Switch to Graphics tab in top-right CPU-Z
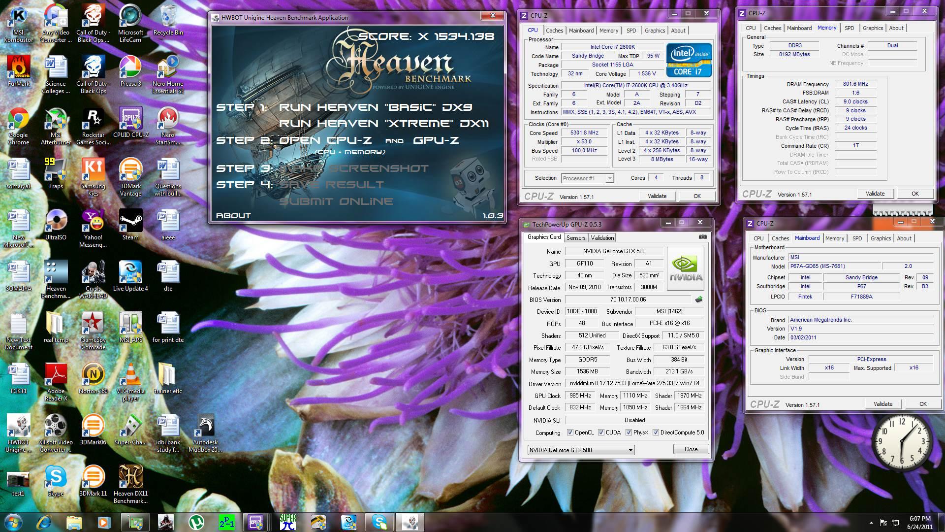 (873, 28)
